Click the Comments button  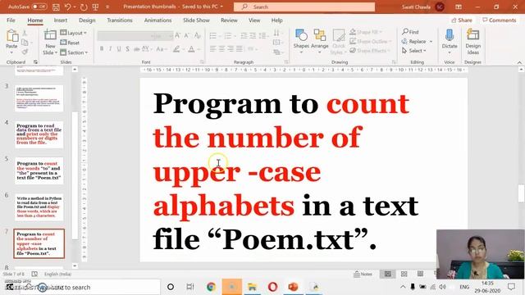[500, 20]
